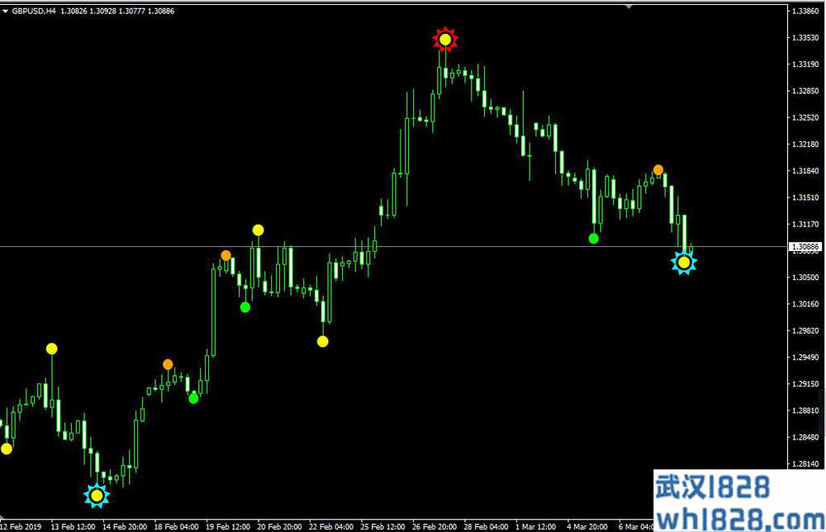Click the 1.32180 price level

click(x=805, y=145)
